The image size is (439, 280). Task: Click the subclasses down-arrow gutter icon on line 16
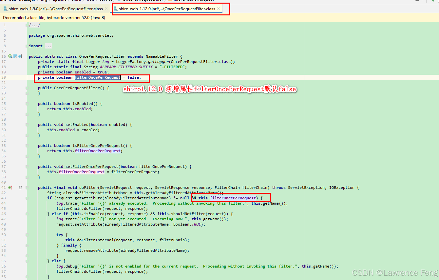click(20, 56)
